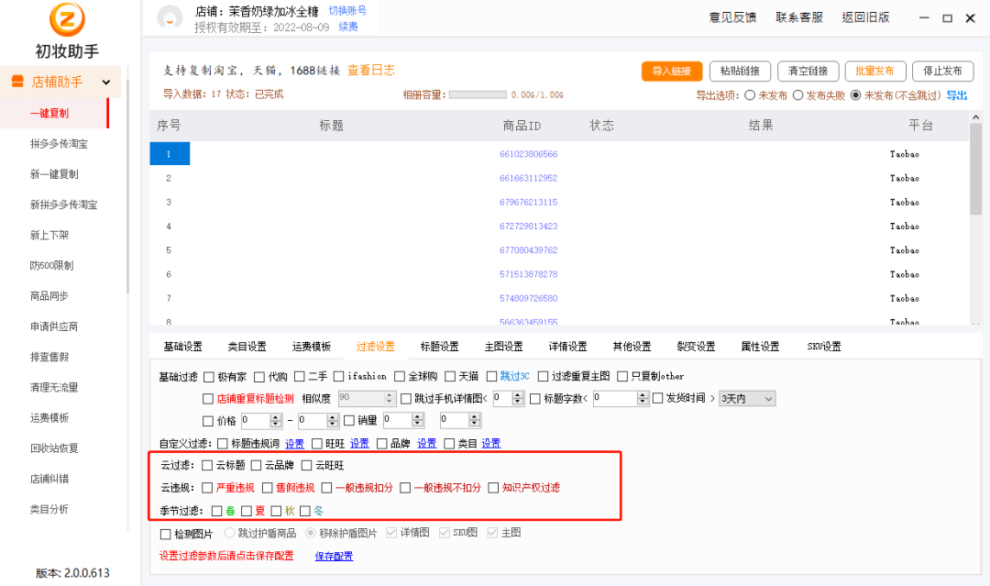990x586 pixels.
Task: Open 申请供应商 sidebar item
Action: pos(54,326)
